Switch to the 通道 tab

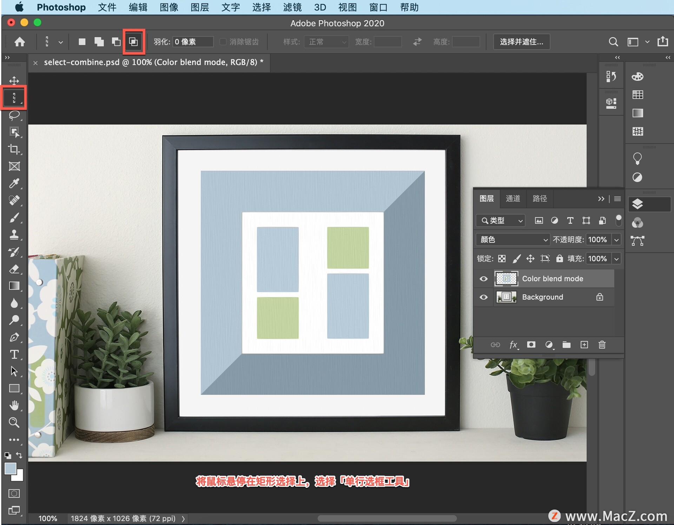tap(513, 198)
